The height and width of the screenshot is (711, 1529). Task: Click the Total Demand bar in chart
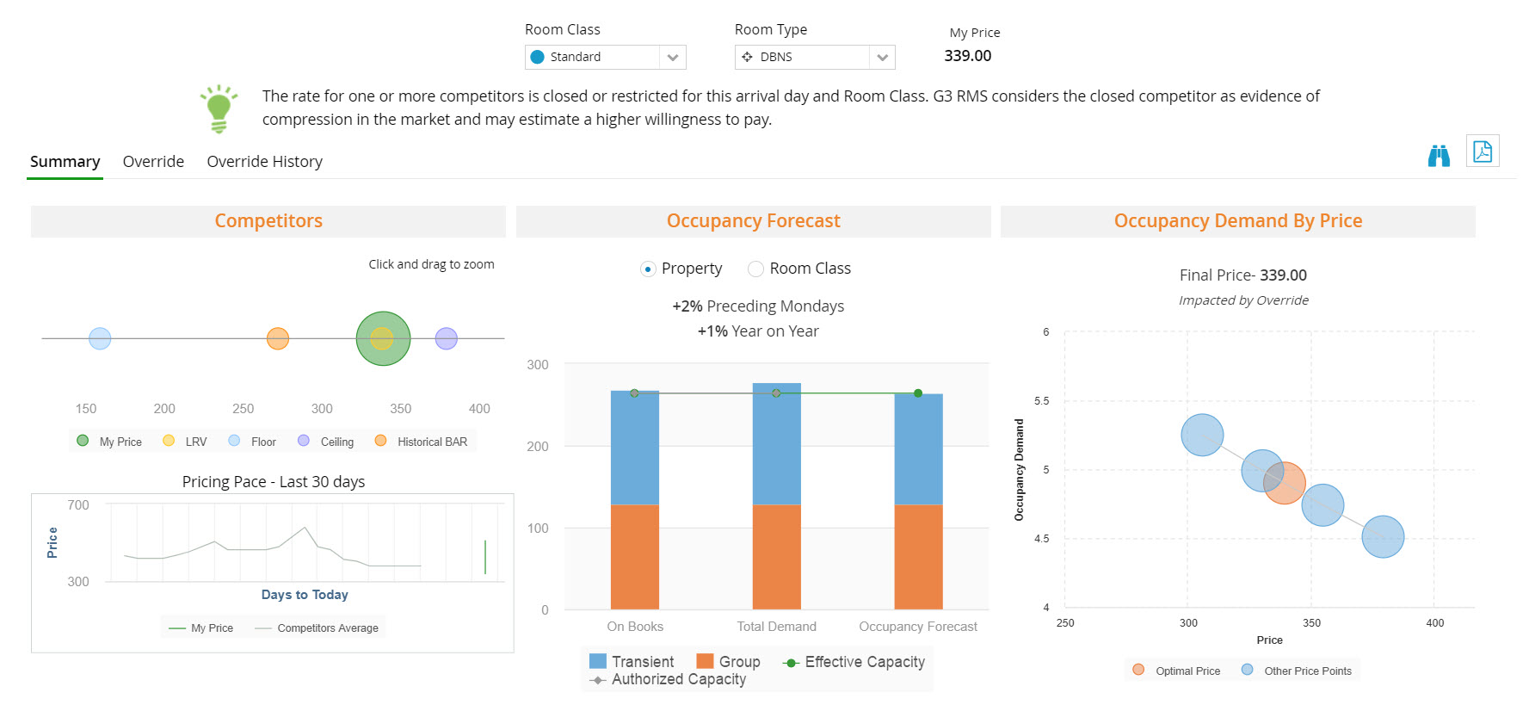[776, 499]
